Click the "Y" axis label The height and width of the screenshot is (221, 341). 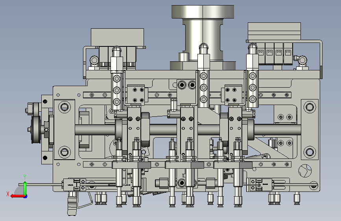(25, 177)
